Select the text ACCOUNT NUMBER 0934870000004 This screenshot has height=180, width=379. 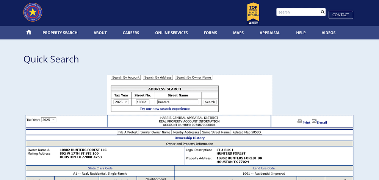(x=189, y=125)
